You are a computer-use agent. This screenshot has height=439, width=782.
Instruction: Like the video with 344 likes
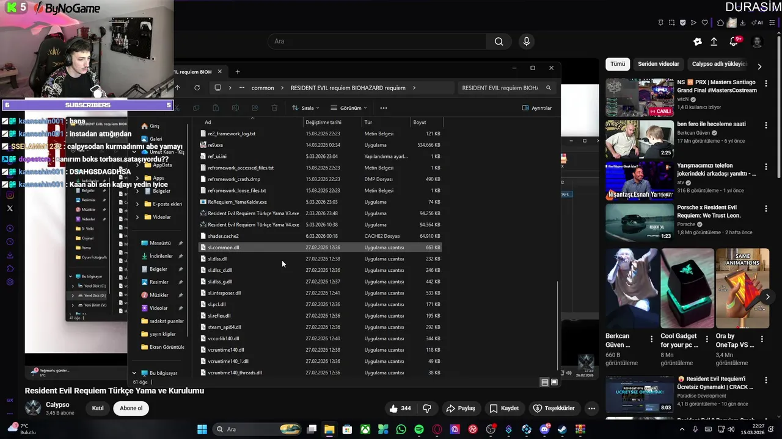[401, 409]
